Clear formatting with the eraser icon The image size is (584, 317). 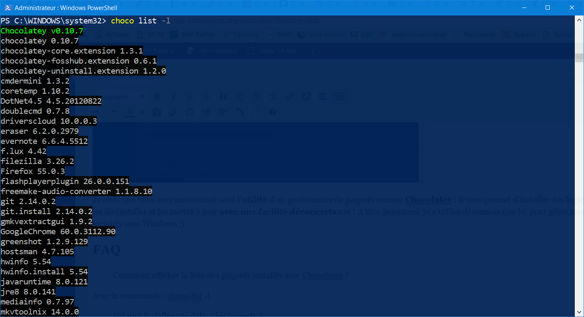tap(173, 112)
